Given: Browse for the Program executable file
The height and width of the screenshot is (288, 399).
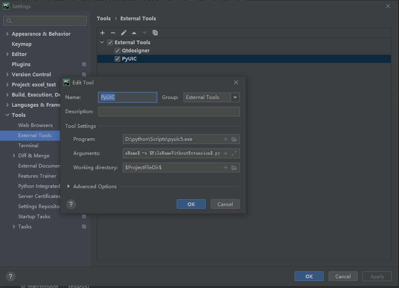Looking at the screenshot, I should pyautogui.click(x=234, y=139).
